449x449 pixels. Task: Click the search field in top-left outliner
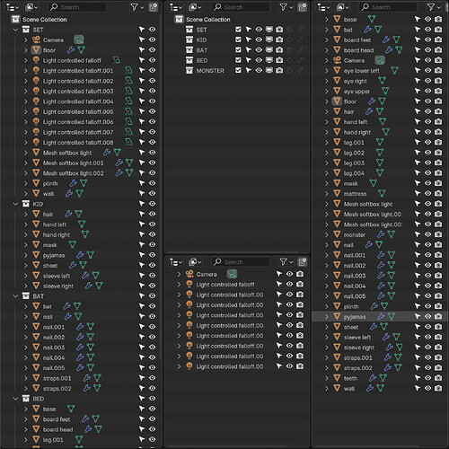click(x=77, y=7)
